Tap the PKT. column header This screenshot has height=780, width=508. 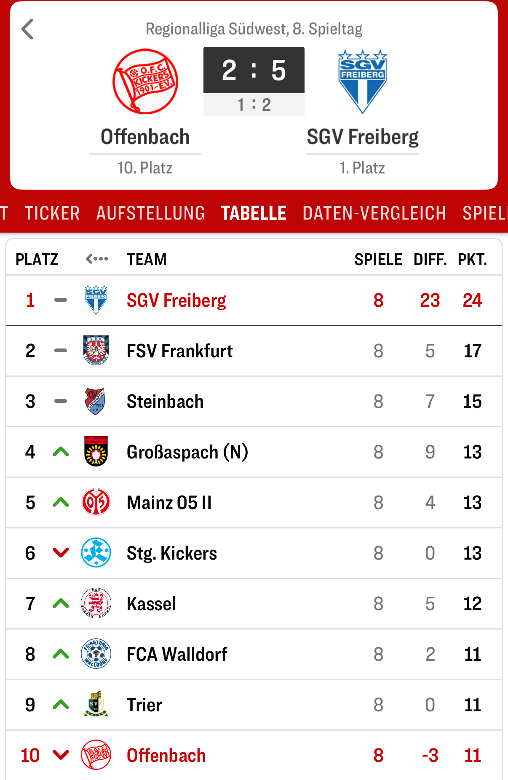tap(472, 259)
